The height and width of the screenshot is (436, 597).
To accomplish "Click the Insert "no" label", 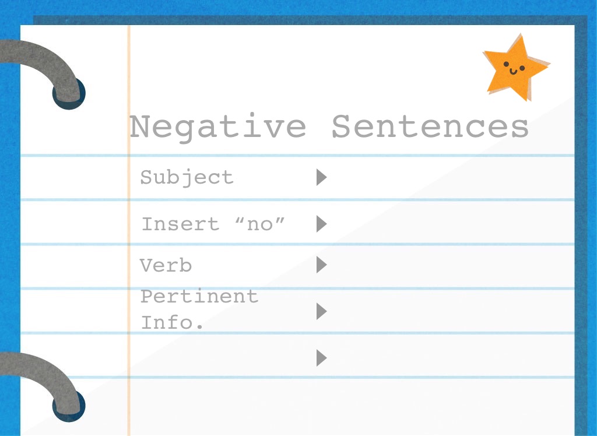I will coord(213,224).
